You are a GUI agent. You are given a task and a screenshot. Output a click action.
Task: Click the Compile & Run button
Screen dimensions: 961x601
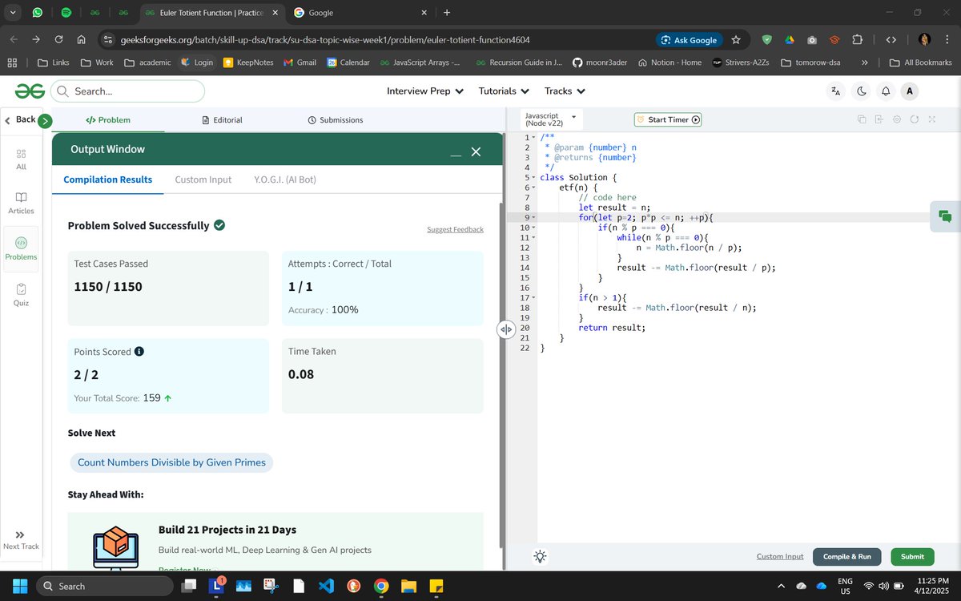[x=846, y=556]
